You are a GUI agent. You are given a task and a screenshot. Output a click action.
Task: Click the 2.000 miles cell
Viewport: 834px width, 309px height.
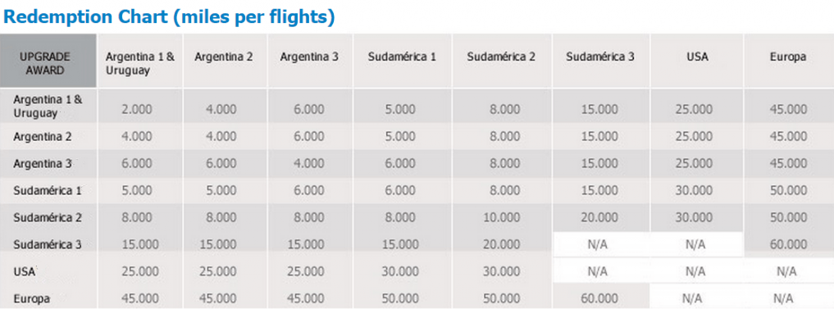tap(136, 110)
